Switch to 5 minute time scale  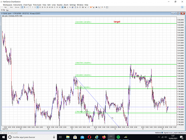(x=35, y=7)
